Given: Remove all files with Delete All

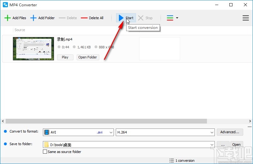Looking at the screenshot, I should [x=92, y=18].
